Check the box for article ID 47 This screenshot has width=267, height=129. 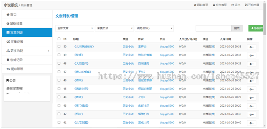59,72
